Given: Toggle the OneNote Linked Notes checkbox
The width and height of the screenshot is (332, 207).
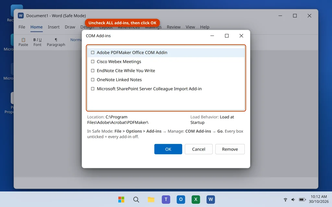Looking at the screenshot, I should coord(92,80).
